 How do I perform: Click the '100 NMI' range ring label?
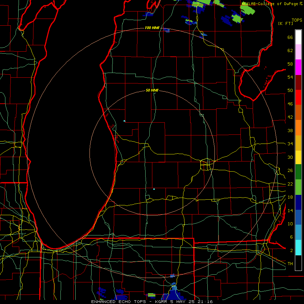(x=152, y=28)
